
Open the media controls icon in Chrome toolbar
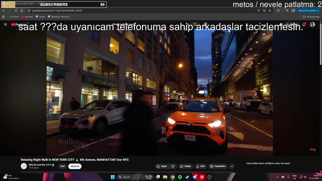click(287, 11)
